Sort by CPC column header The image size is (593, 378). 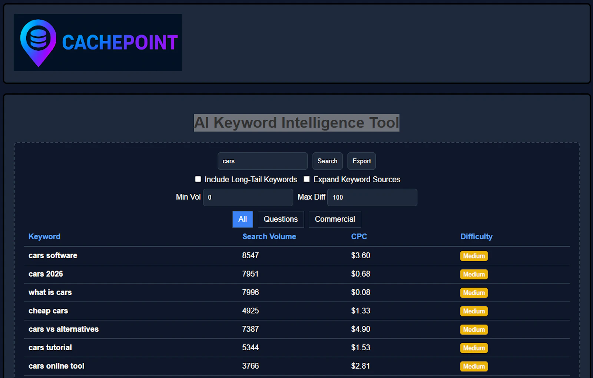(359, 236)
